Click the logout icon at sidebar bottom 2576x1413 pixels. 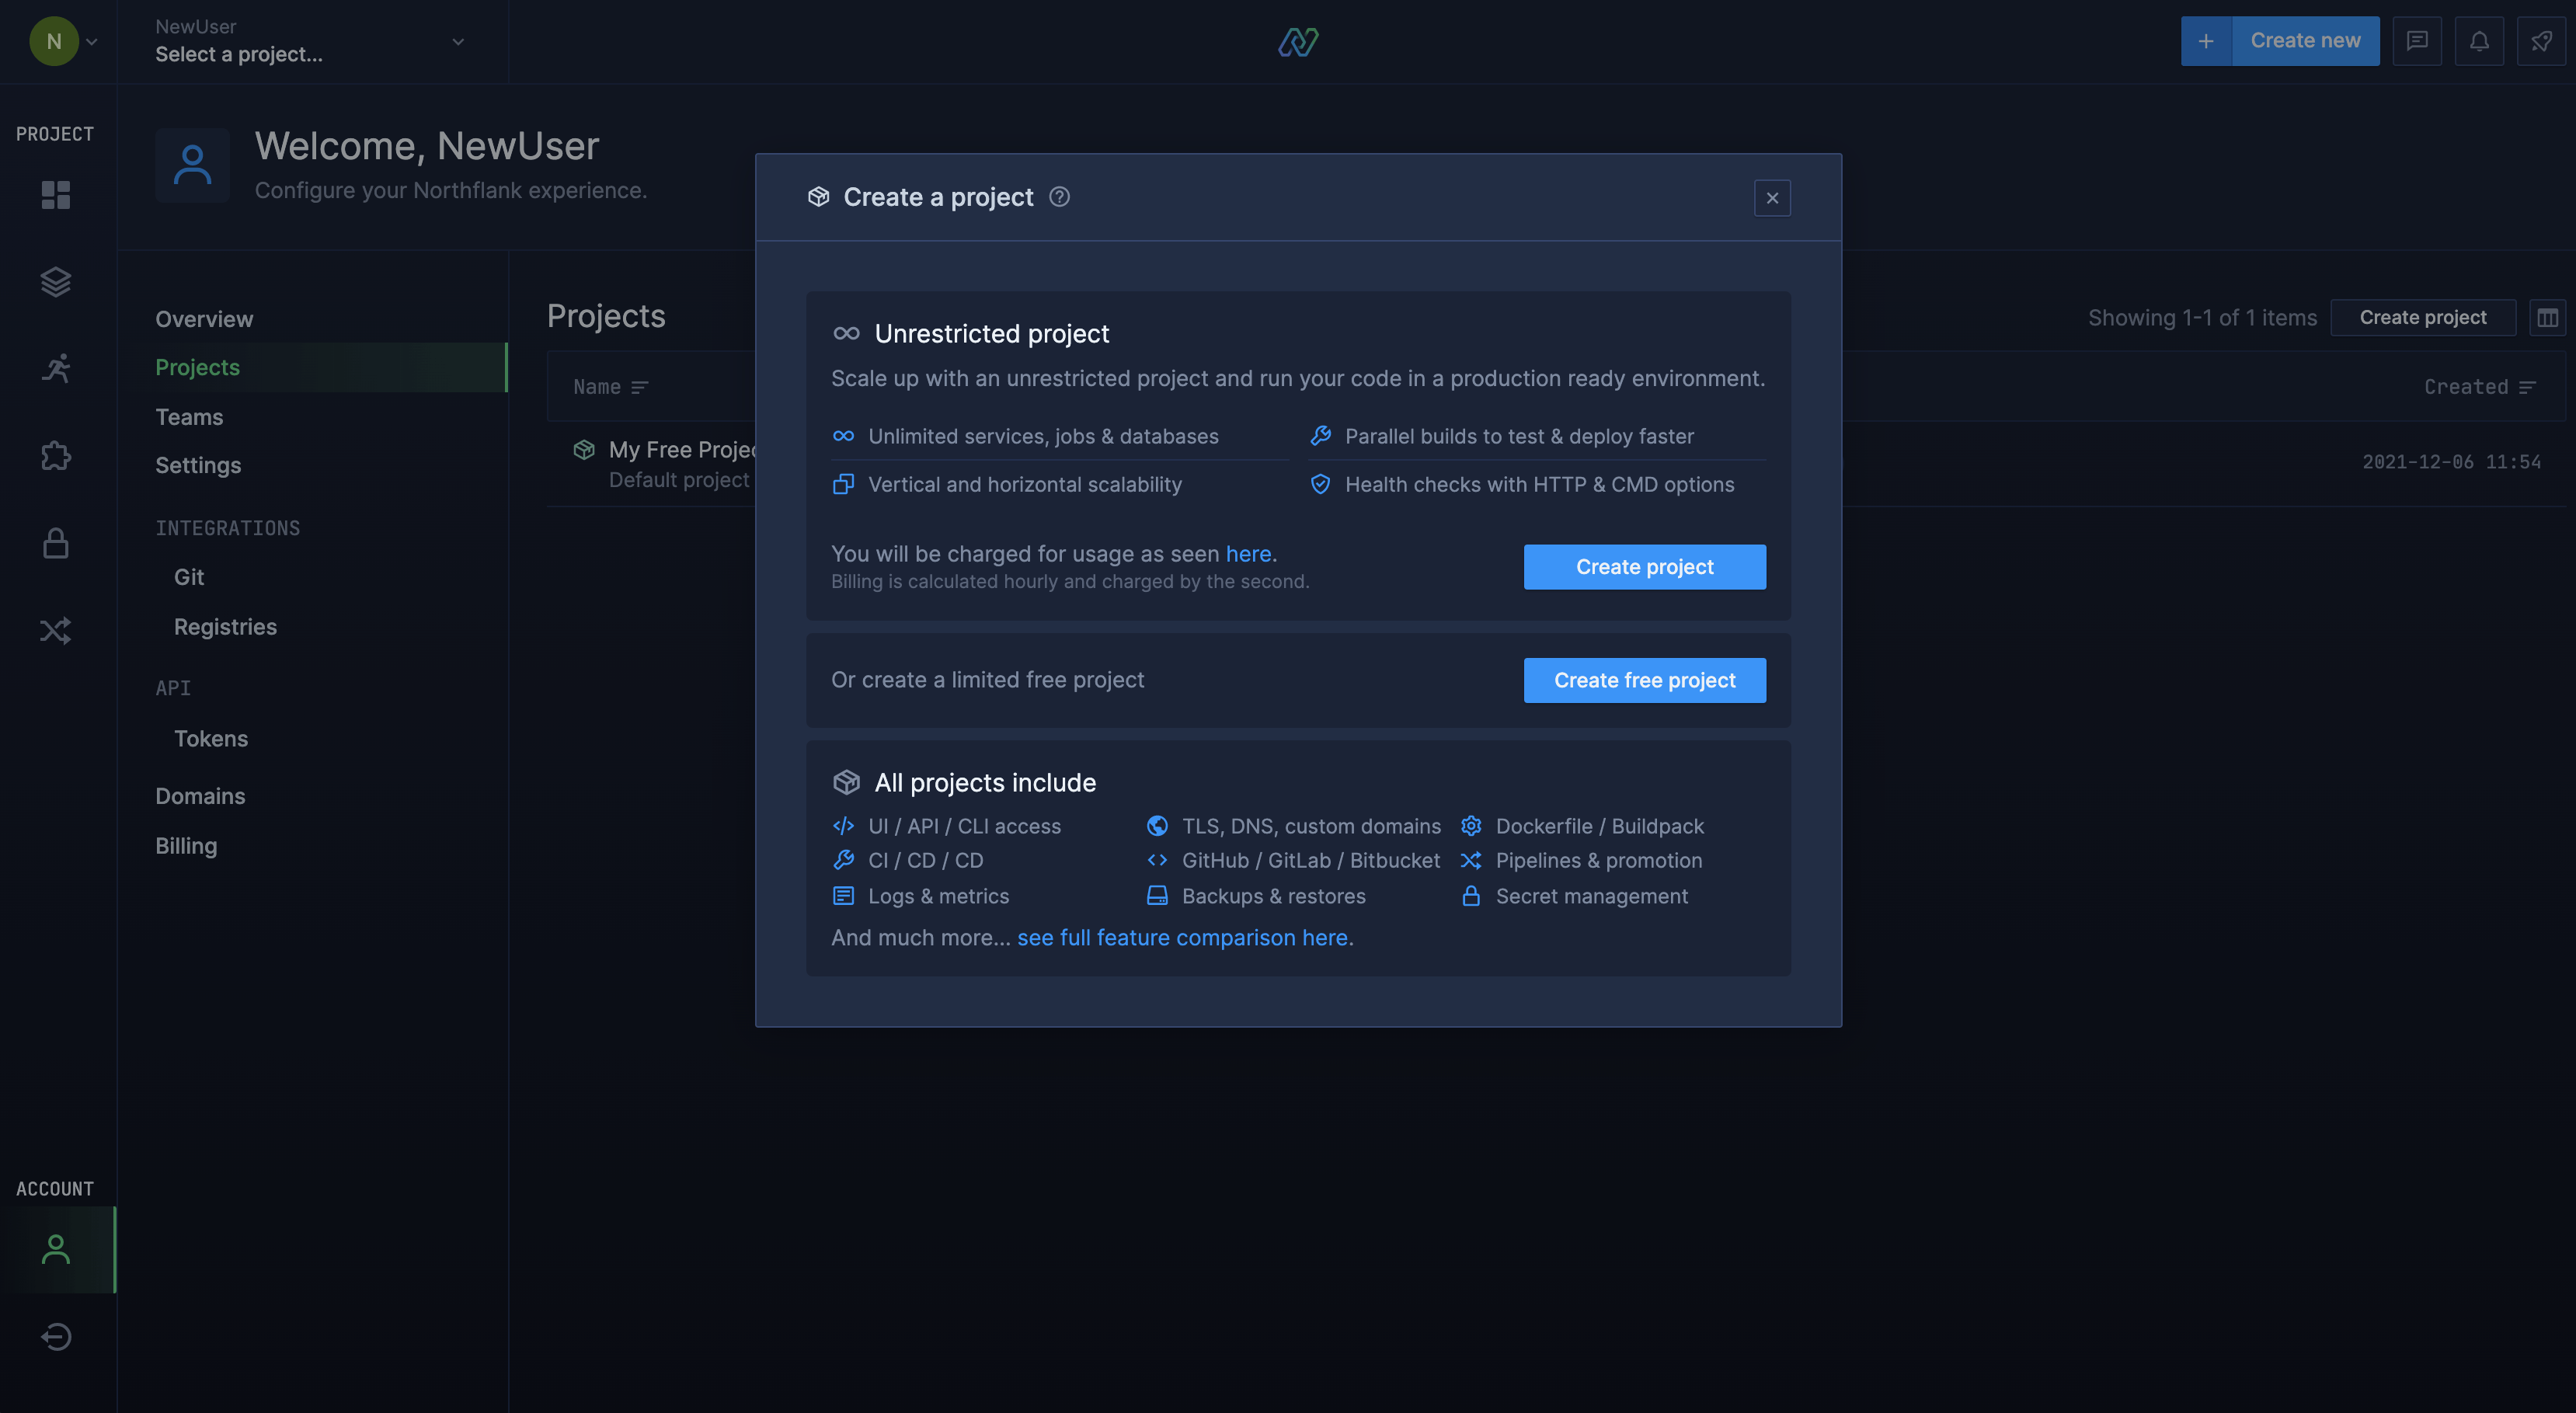56,1336
